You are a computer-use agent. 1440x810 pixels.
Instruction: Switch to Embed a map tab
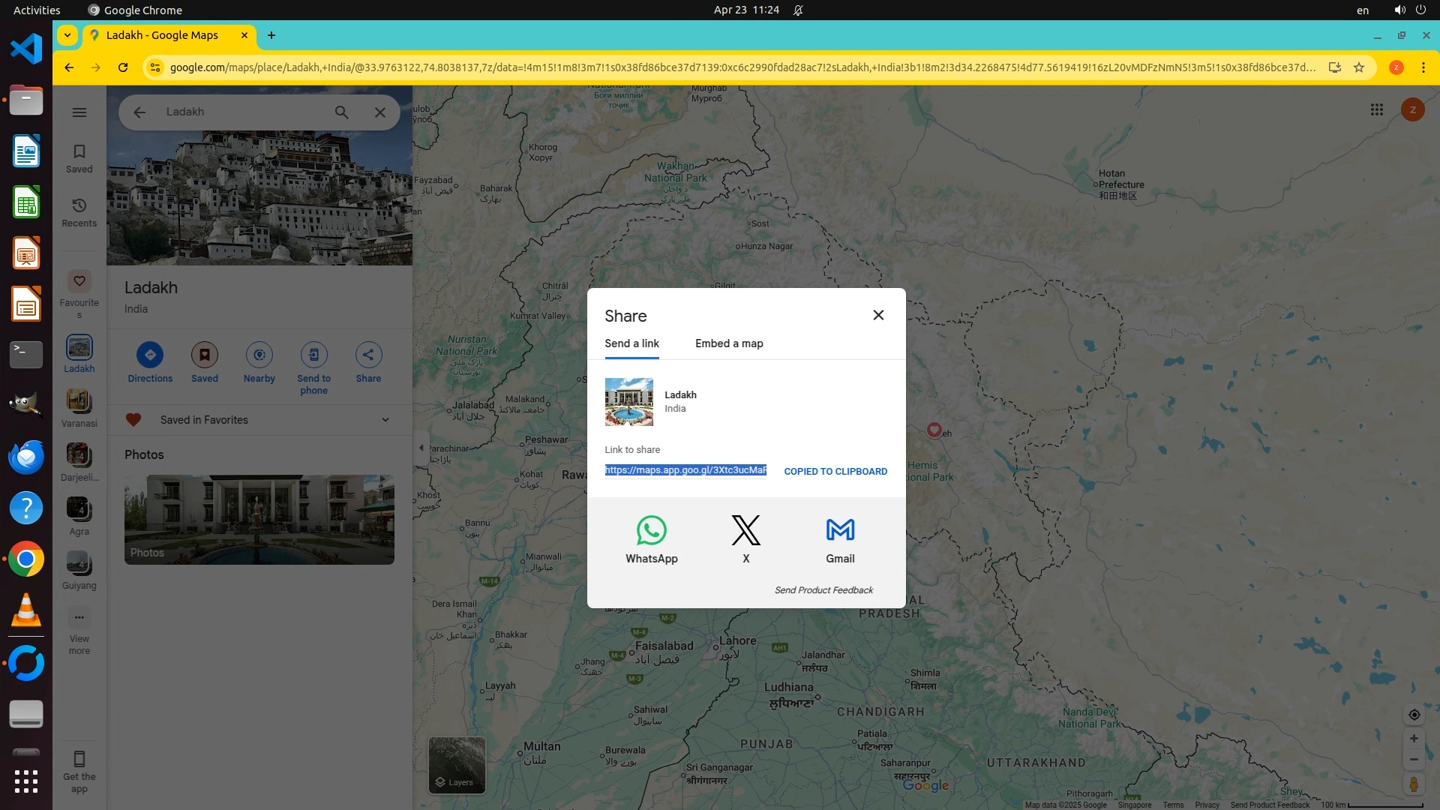[x=728, y=343]
